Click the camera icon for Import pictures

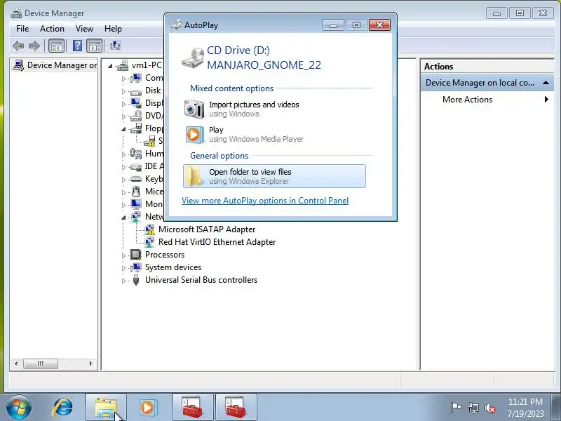(194, 109)
